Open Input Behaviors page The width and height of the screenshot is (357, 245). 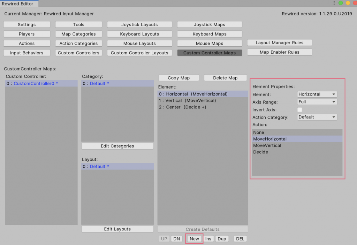[x=26, y=53]
